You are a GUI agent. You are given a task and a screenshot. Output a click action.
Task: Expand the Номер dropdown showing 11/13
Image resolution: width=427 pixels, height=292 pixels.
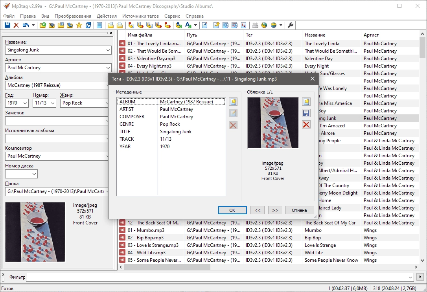[x=53, y=103]
